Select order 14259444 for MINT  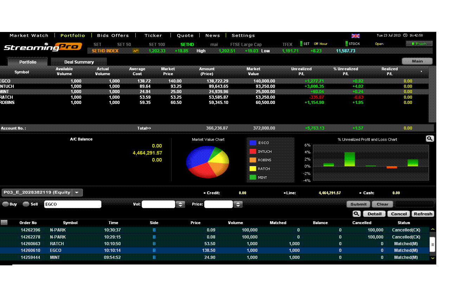coord(214,257)
